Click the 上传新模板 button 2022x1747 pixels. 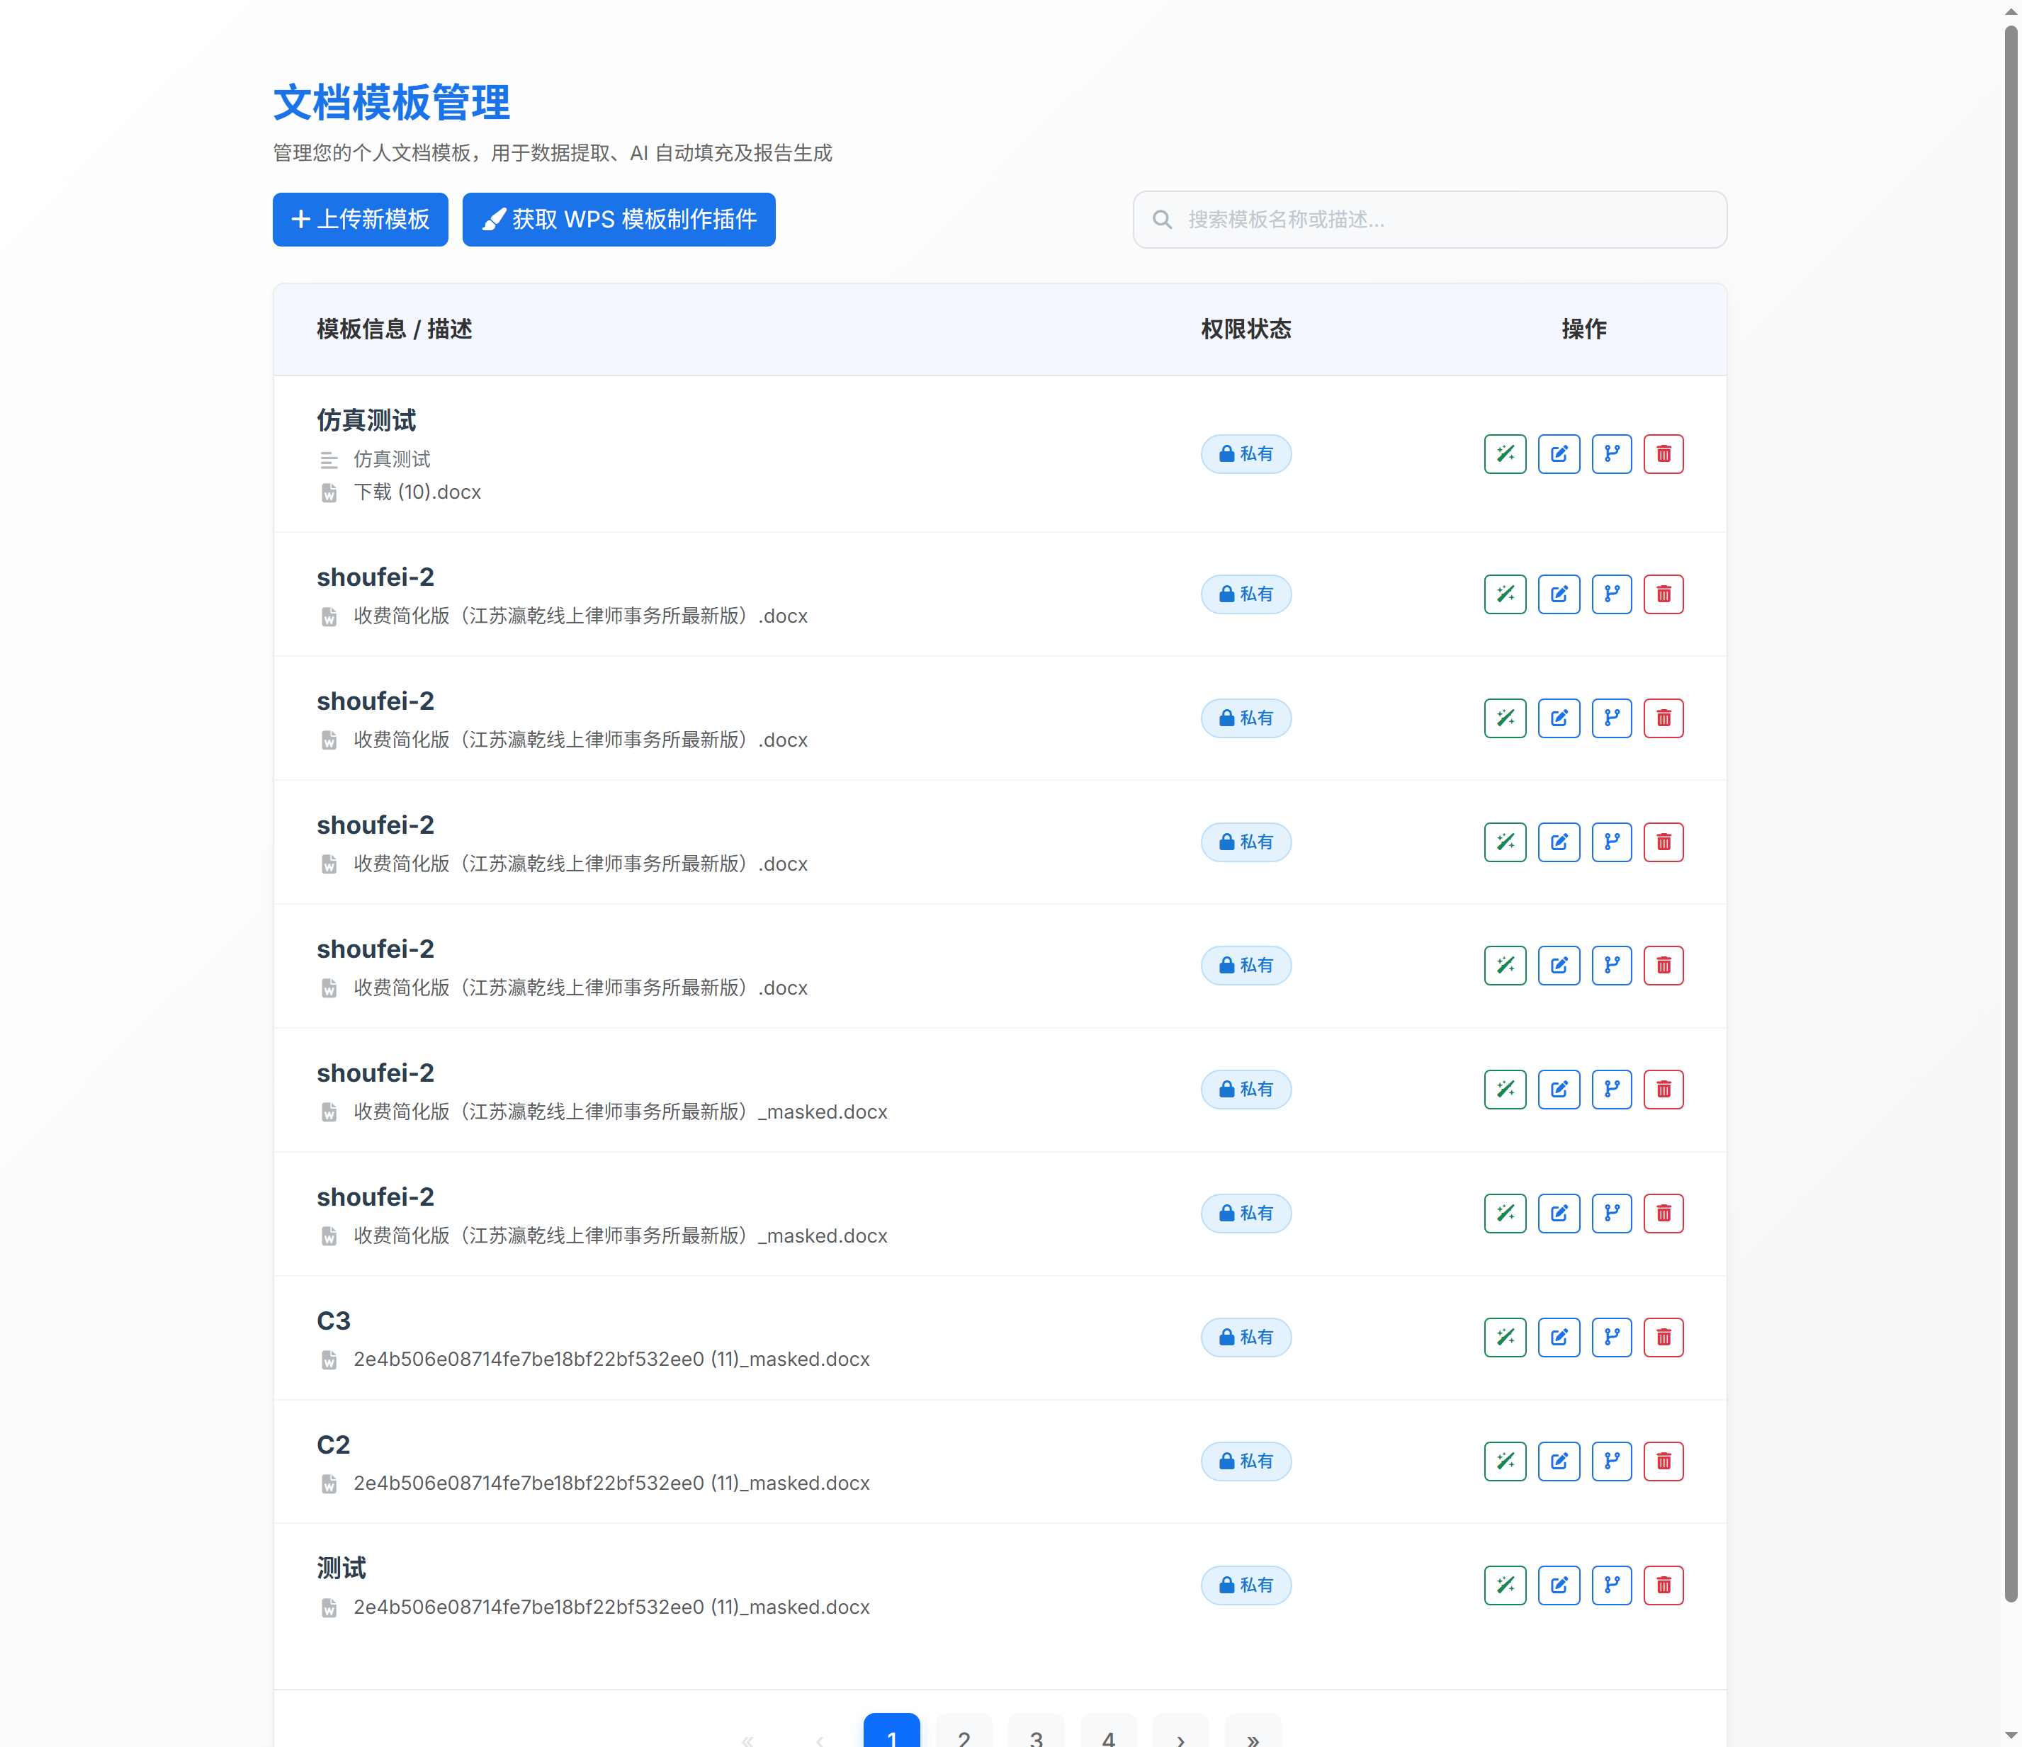(359, 220)
